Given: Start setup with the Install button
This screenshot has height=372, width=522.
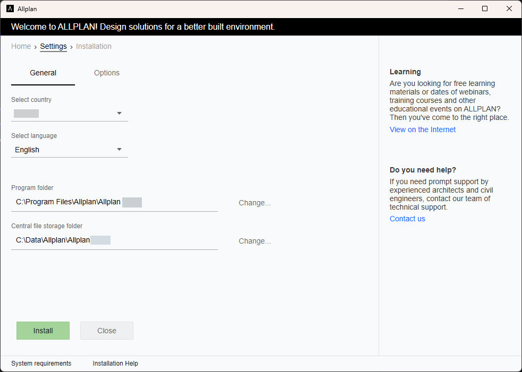Looking at the screenshot, I should 43,331.
